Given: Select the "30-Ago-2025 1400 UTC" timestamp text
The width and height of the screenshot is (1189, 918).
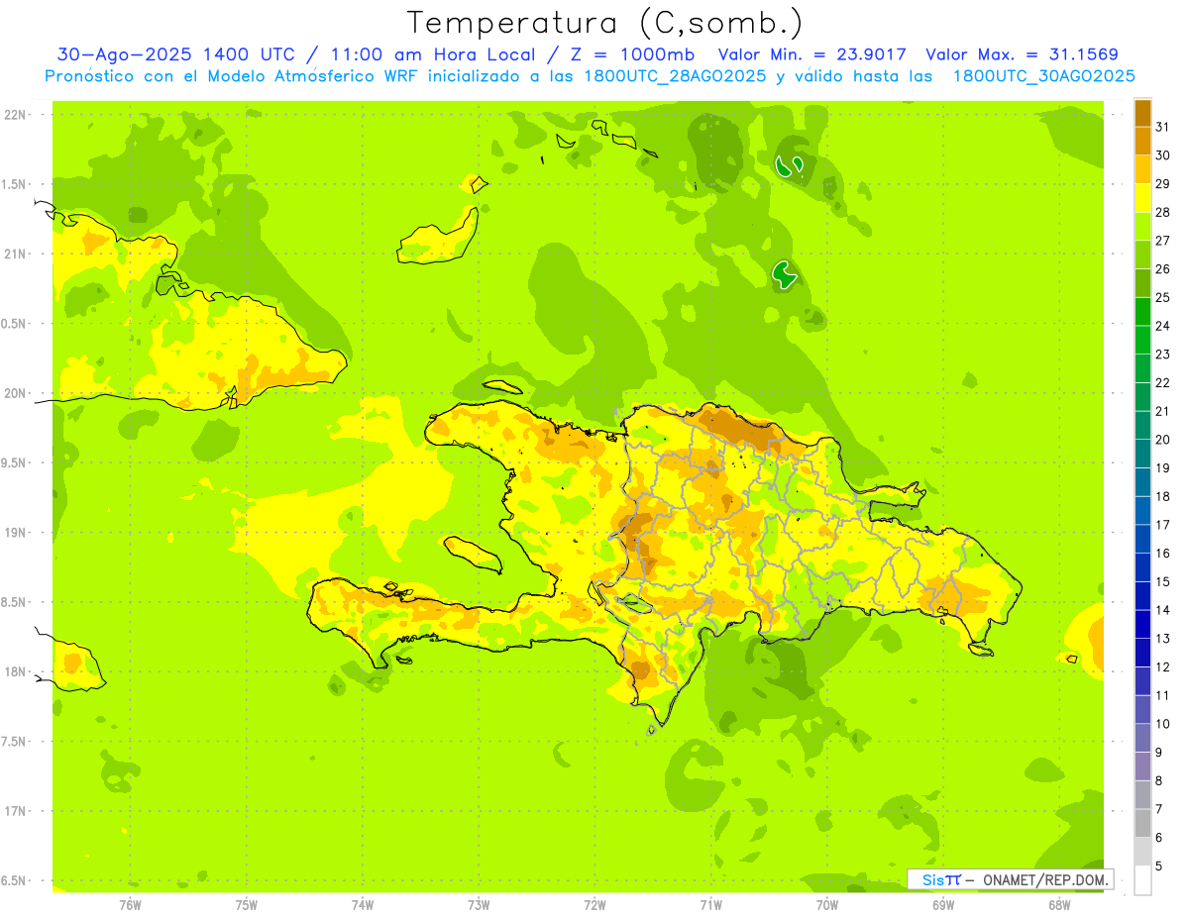Looking at the screenshot, I should tap(175, 54).
